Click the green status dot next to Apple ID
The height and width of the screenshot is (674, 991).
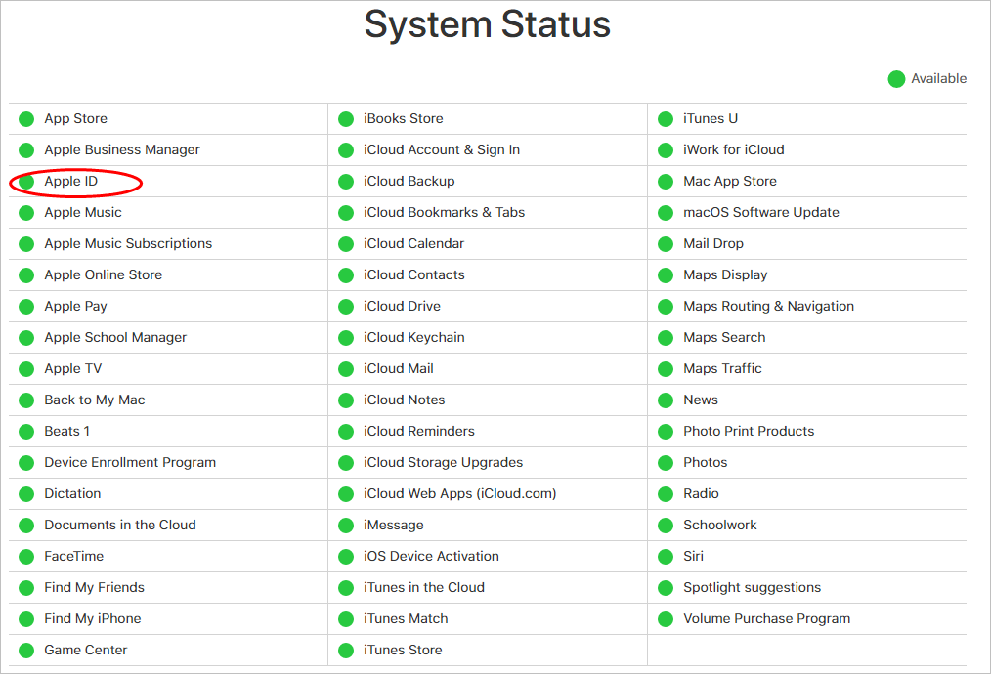tap(26, 182)
